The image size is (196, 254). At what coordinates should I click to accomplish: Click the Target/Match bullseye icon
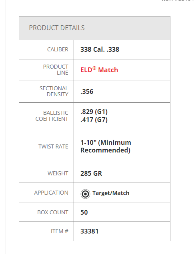point(85,194)
